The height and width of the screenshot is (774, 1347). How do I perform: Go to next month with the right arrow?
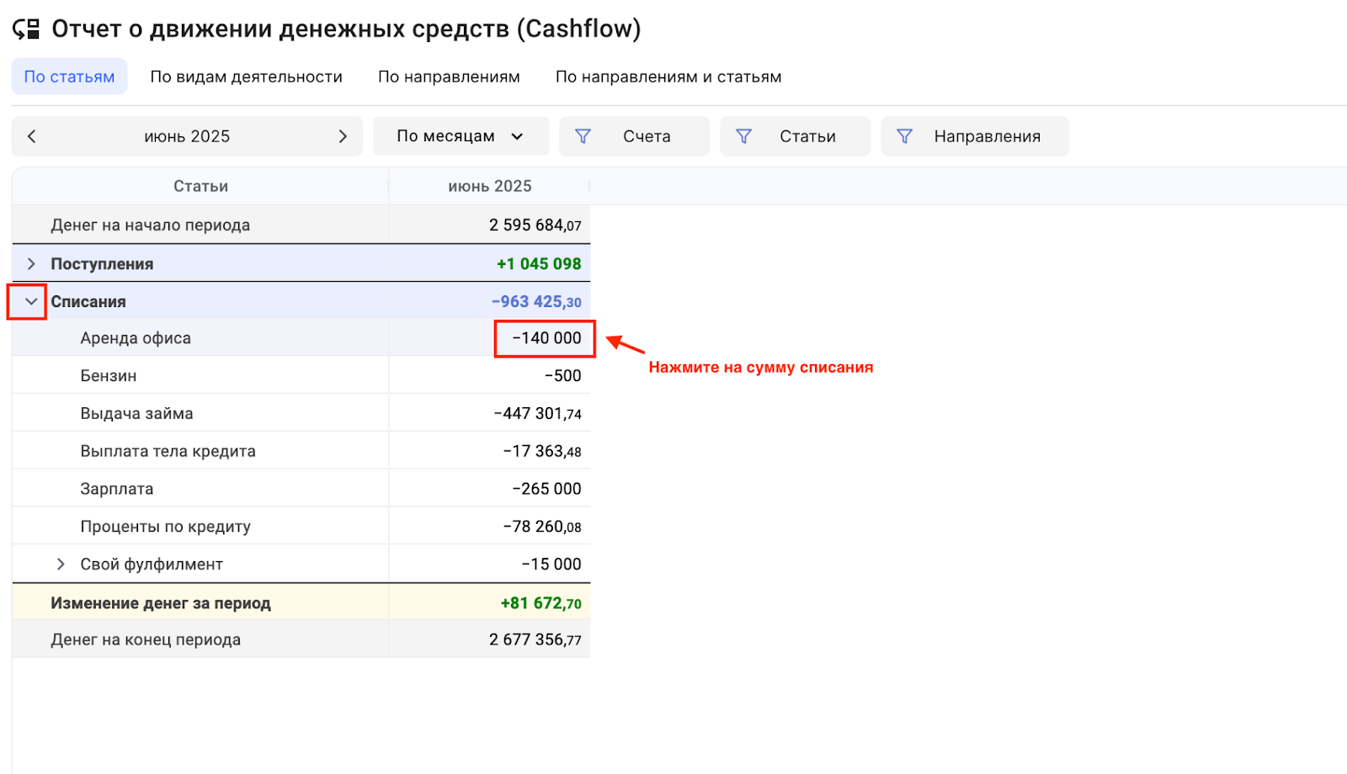click(x=343, y=136)
